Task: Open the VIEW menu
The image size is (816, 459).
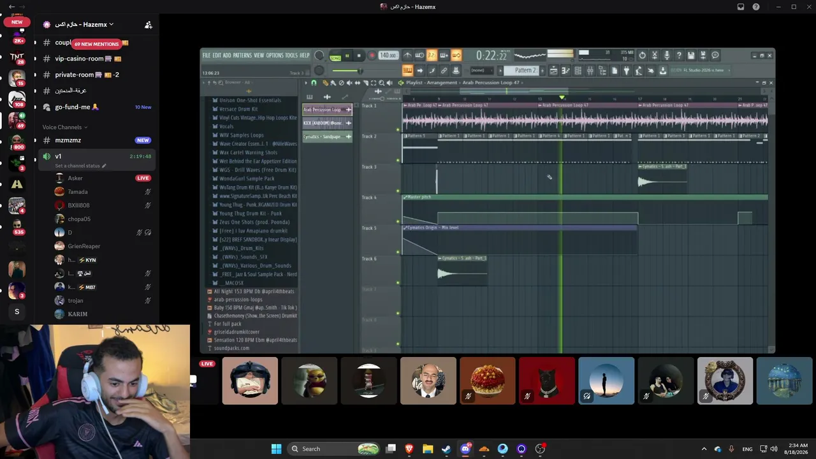Action: coord(259,55)
